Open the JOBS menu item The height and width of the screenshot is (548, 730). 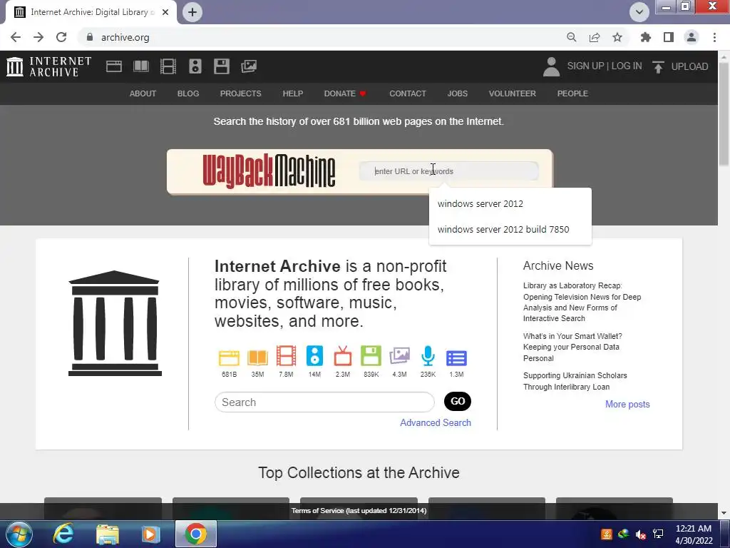click(x=458, y=93)
